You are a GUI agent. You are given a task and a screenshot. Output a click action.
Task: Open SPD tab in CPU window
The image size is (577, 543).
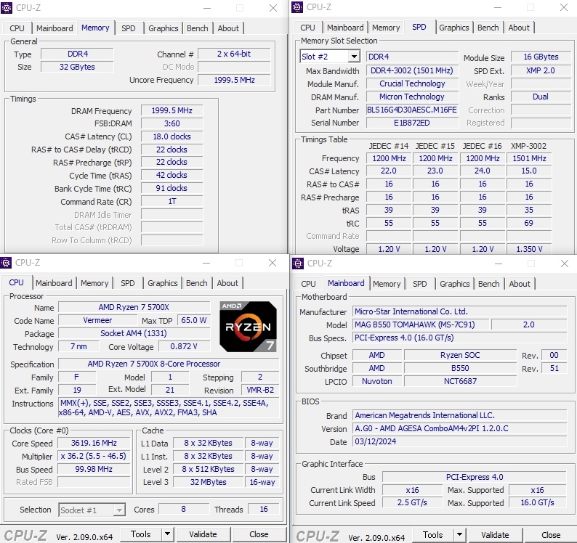click(128, 283)
